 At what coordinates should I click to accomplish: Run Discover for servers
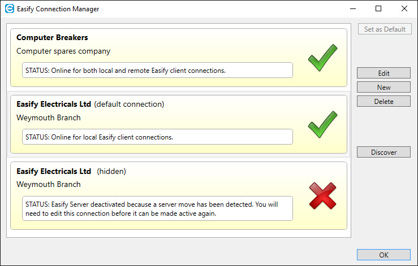(383, 152)
